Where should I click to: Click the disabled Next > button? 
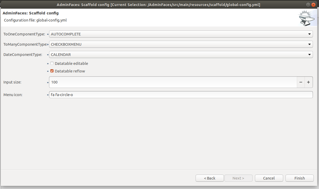point(238,178)
